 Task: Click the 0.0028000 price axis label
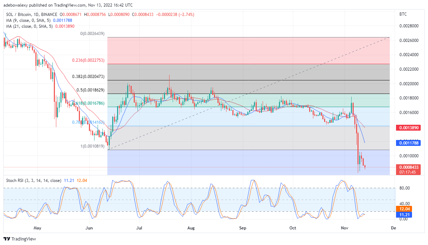[409, 26]
